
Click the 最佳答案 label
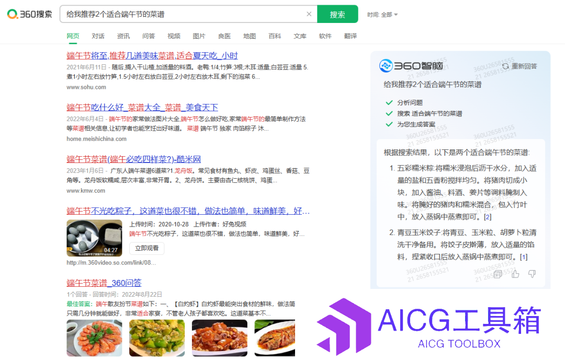80,304
